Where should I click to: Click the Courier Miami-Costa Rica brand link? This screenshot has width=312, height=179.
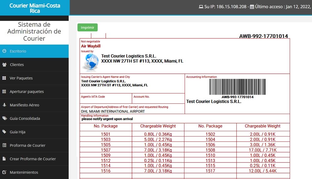pos(35,8)
